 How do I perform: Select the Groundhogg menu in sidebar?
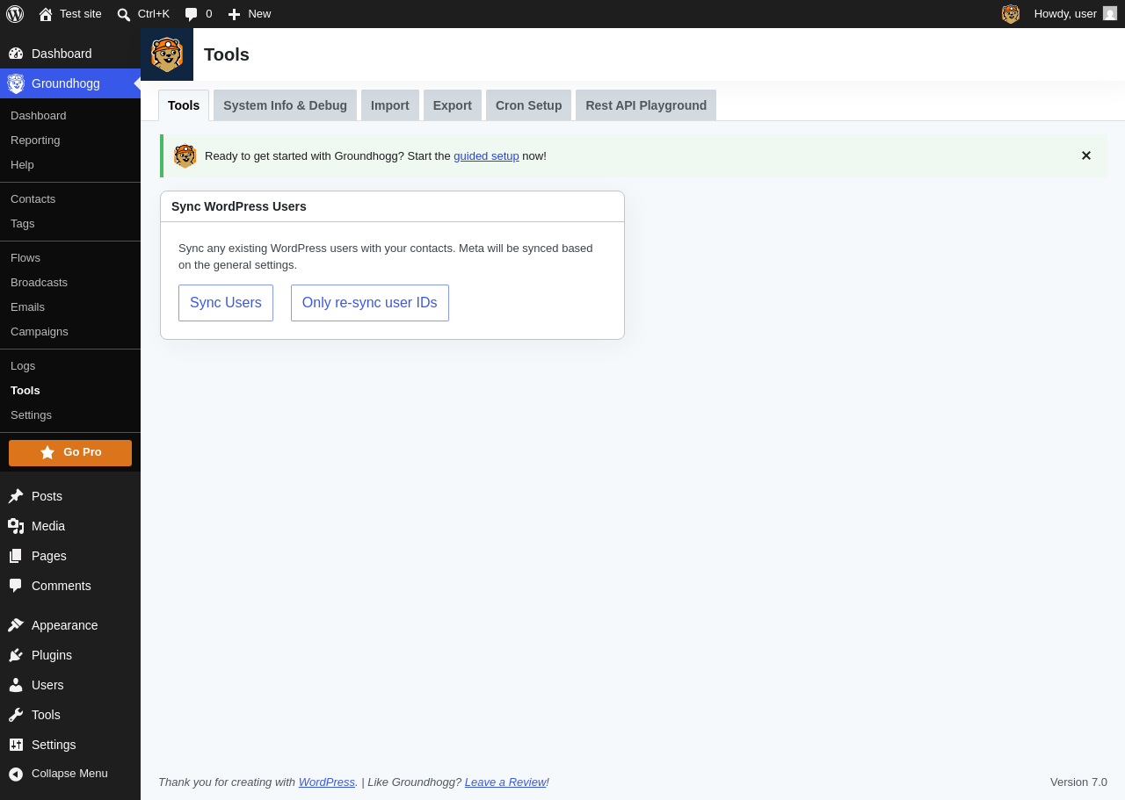pyautogui.click(x=70, y=83)
